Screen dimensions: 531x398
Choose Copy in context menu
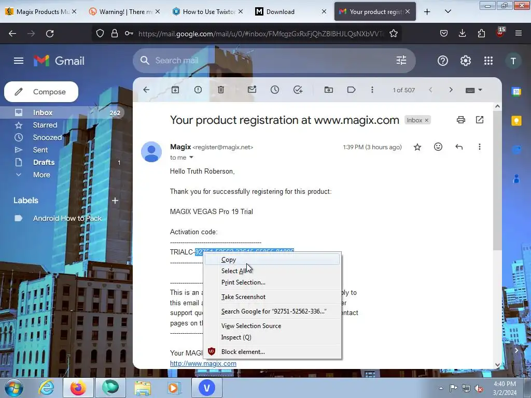click(272, 260)
